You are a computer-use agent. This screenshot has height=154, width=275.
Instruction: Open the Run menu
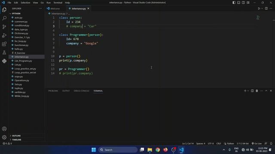49,3
